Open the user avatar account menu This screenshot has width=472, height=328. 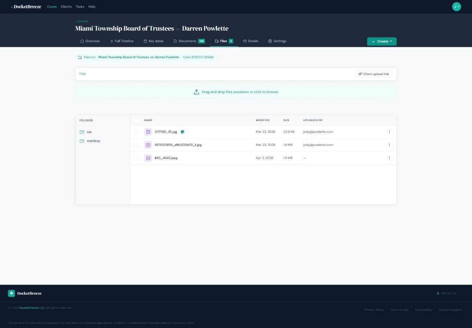pos(456,7)
